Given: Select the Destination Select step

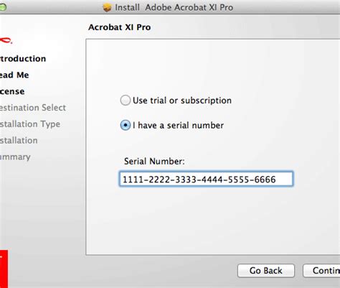Looking at the screenshot, I should [x=33, y=108].
